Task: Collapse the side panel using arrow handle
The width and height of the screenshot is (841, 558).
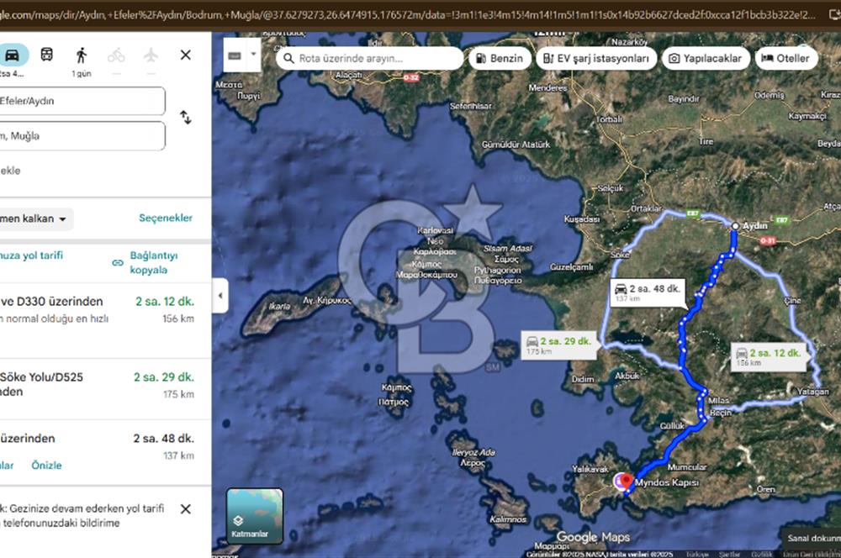Action: pyautogui.click(x=220, y=296)
